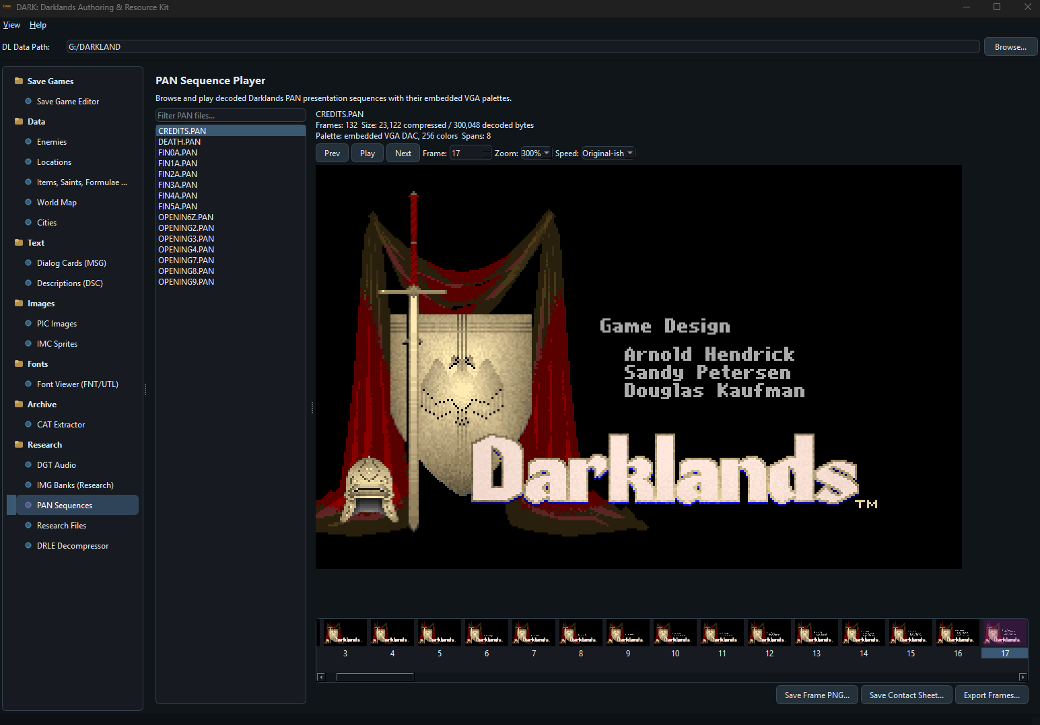Open the Speed Original-ish dropdown
This screenshot has width=1040, height=725.
(608, 153)
